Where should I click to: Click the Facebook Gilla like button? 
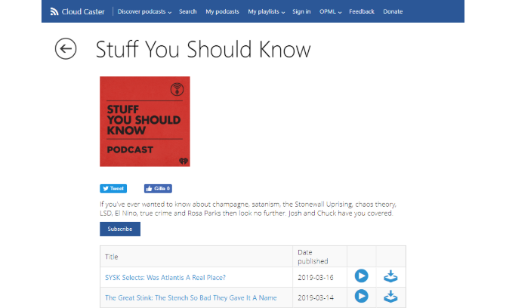[x=158, y=189]
